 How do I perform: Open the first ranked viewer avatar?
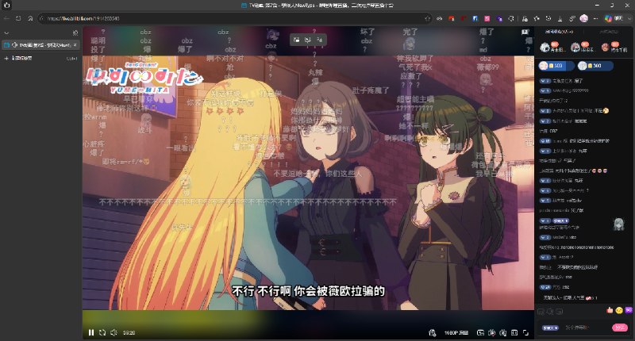(x=545, y=48)
